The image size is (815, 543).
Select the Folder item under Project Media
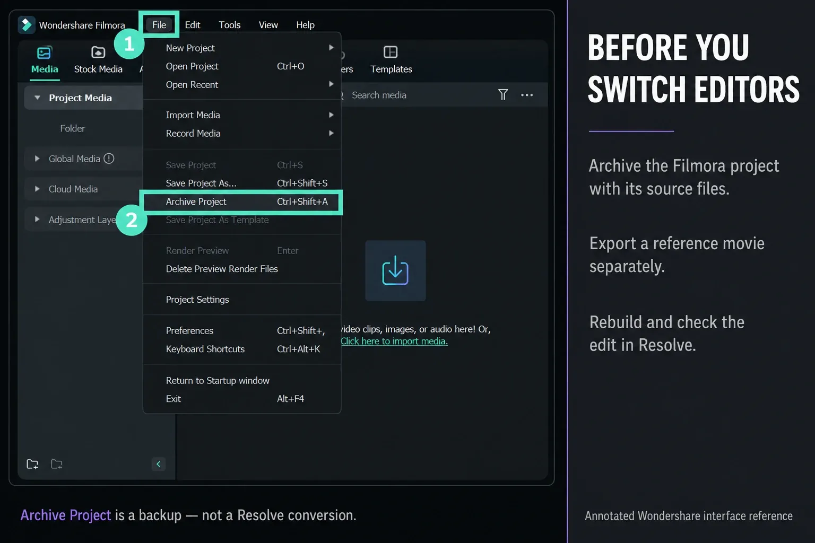[x=73, y=128]
